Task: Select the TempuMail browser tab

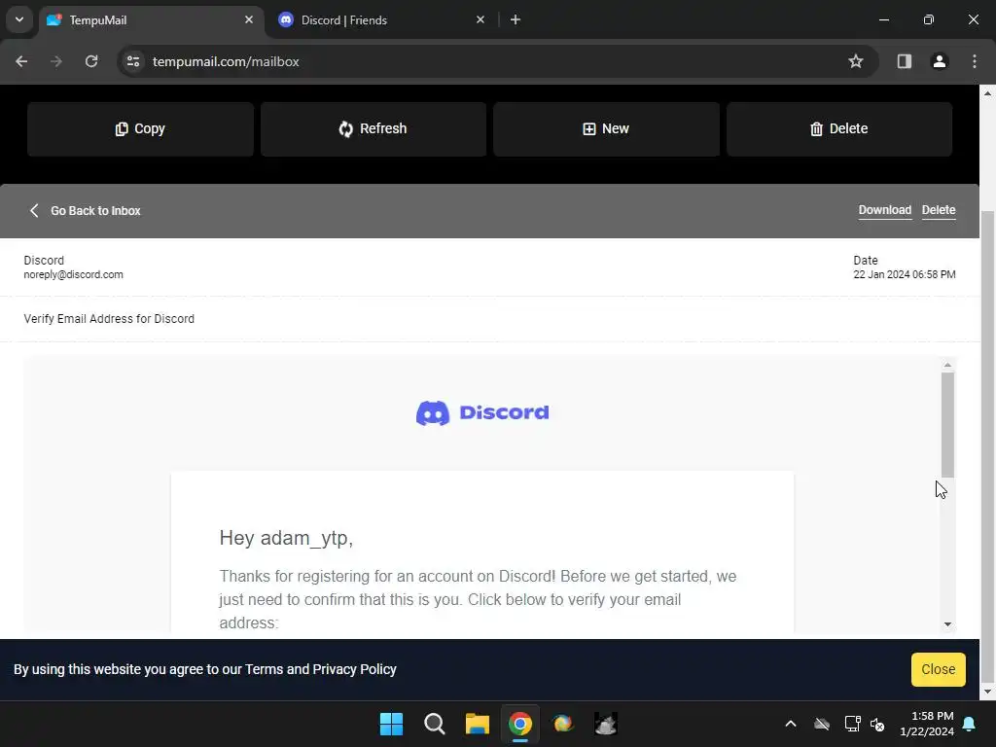Action: pos(153,20)
